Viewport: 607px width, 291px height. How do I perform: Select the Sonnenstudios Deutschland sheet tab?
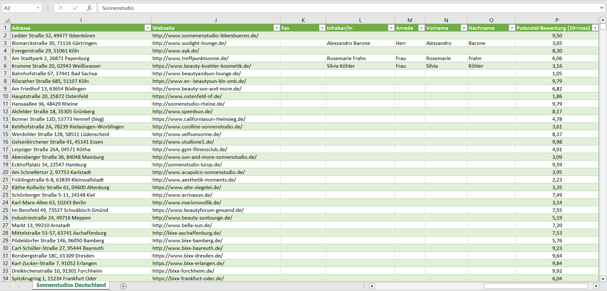click(71, 285)
